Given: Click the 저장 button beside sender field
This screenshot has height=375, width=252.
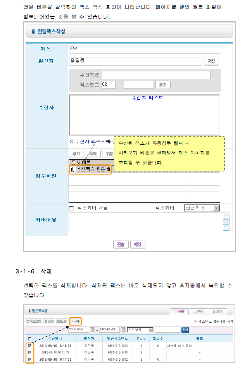Looking at the screenshot, I should click(211, 61).
